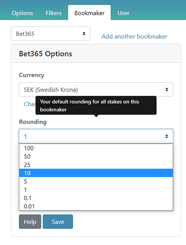Click the Bet365 Options heading
186x245 pixels.
point(46,54)
